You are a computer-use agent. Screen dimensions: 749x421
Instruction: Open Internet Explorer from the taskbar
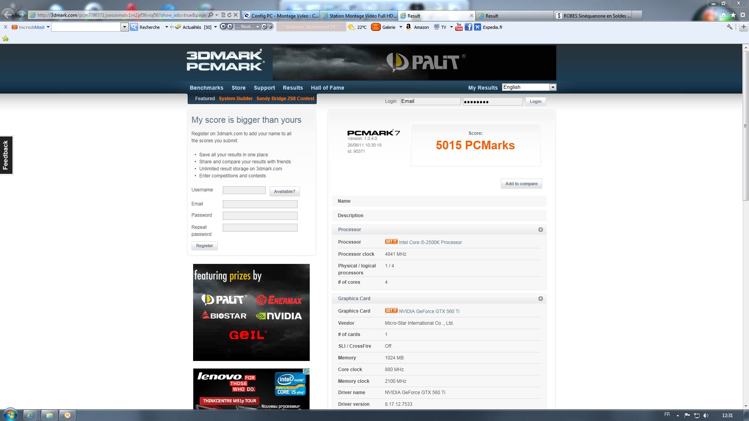pos(30,415)
